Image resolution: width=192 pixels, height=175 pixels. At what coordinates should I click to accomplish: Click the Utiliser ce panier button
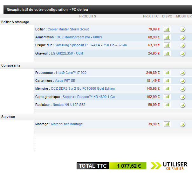tap(169, 166)
